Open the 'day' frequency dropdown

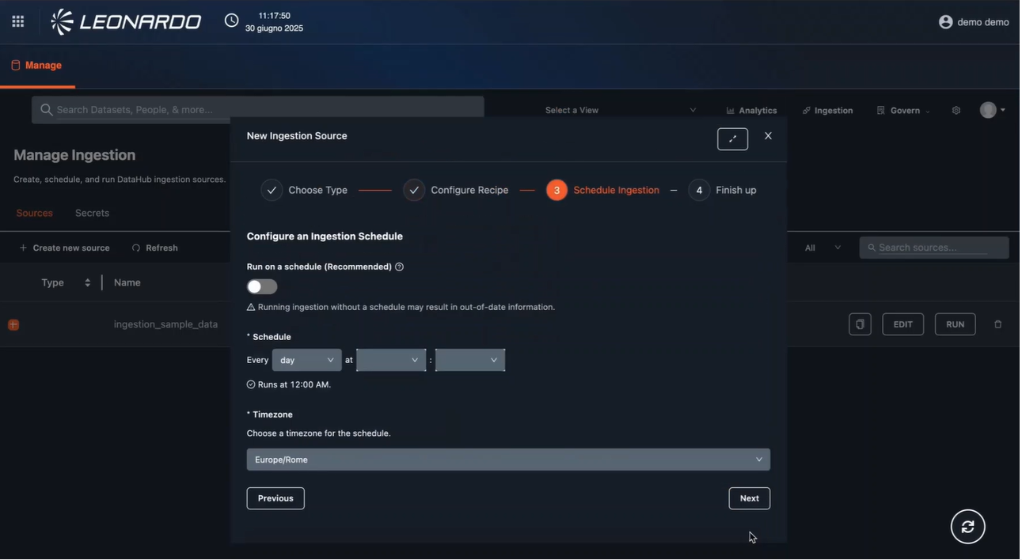point(306,361)
